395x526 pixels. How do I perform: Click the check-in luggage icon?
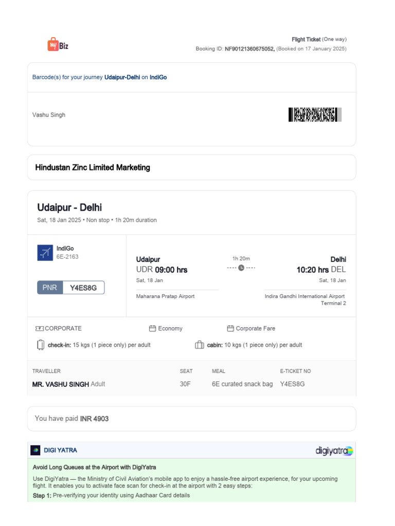pyautogui.click(x=41, y=345)
